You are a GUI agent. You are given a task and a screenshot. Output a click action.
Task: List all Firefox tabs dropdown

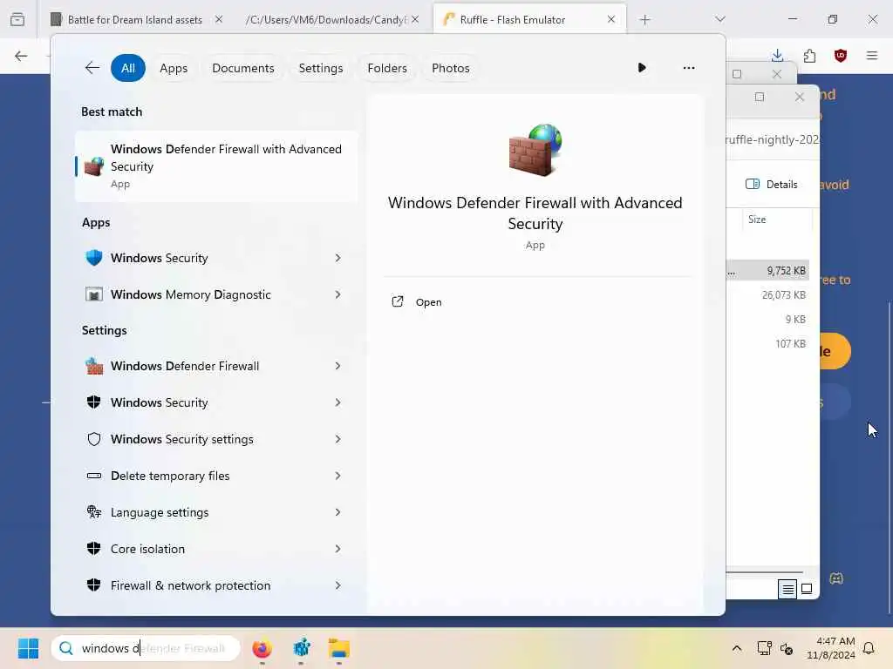coord(719,19)
